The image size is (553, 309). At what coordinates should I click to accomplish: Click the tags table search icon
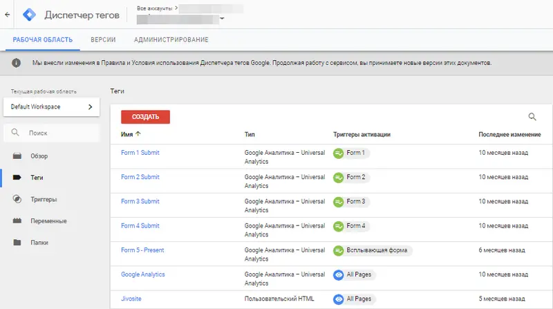tap(532, 117)
